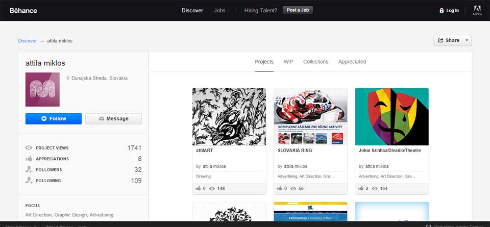The width and height of the screenshot is (490, 227).
Task: Click the Adobe logo icon
Action: (x=477, y=9)
